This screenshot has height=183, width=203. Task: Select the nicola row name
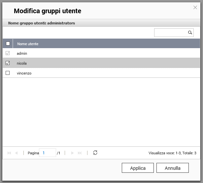22,63
